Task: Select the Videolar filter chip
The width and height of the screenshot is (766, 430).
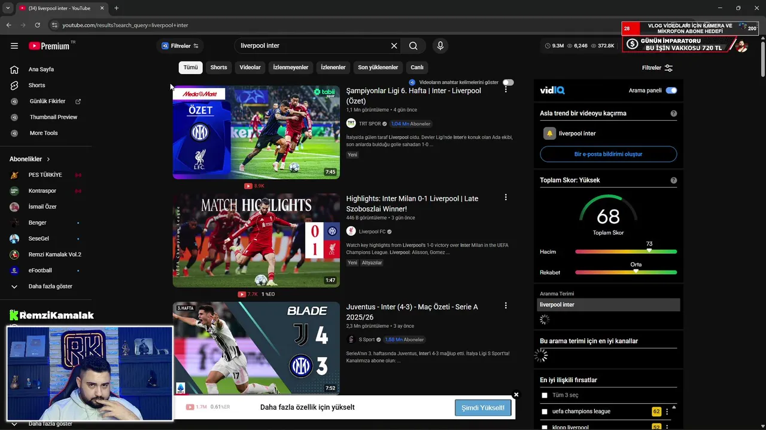Action: point(250,67)
